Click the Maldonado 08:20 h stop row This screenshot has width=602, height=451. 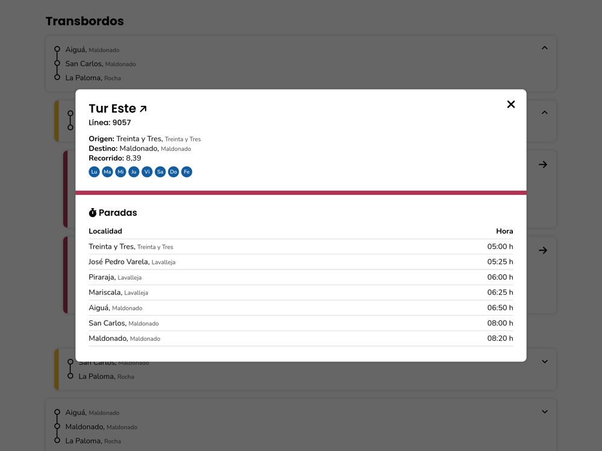click(301, 339)
